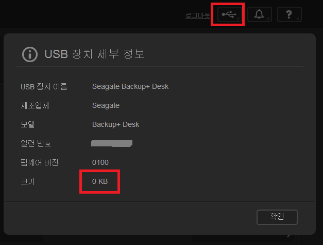Click the USB 장치 이름 label
The height and width of the screenshot is (245, 323).
(x=44, y=87)
